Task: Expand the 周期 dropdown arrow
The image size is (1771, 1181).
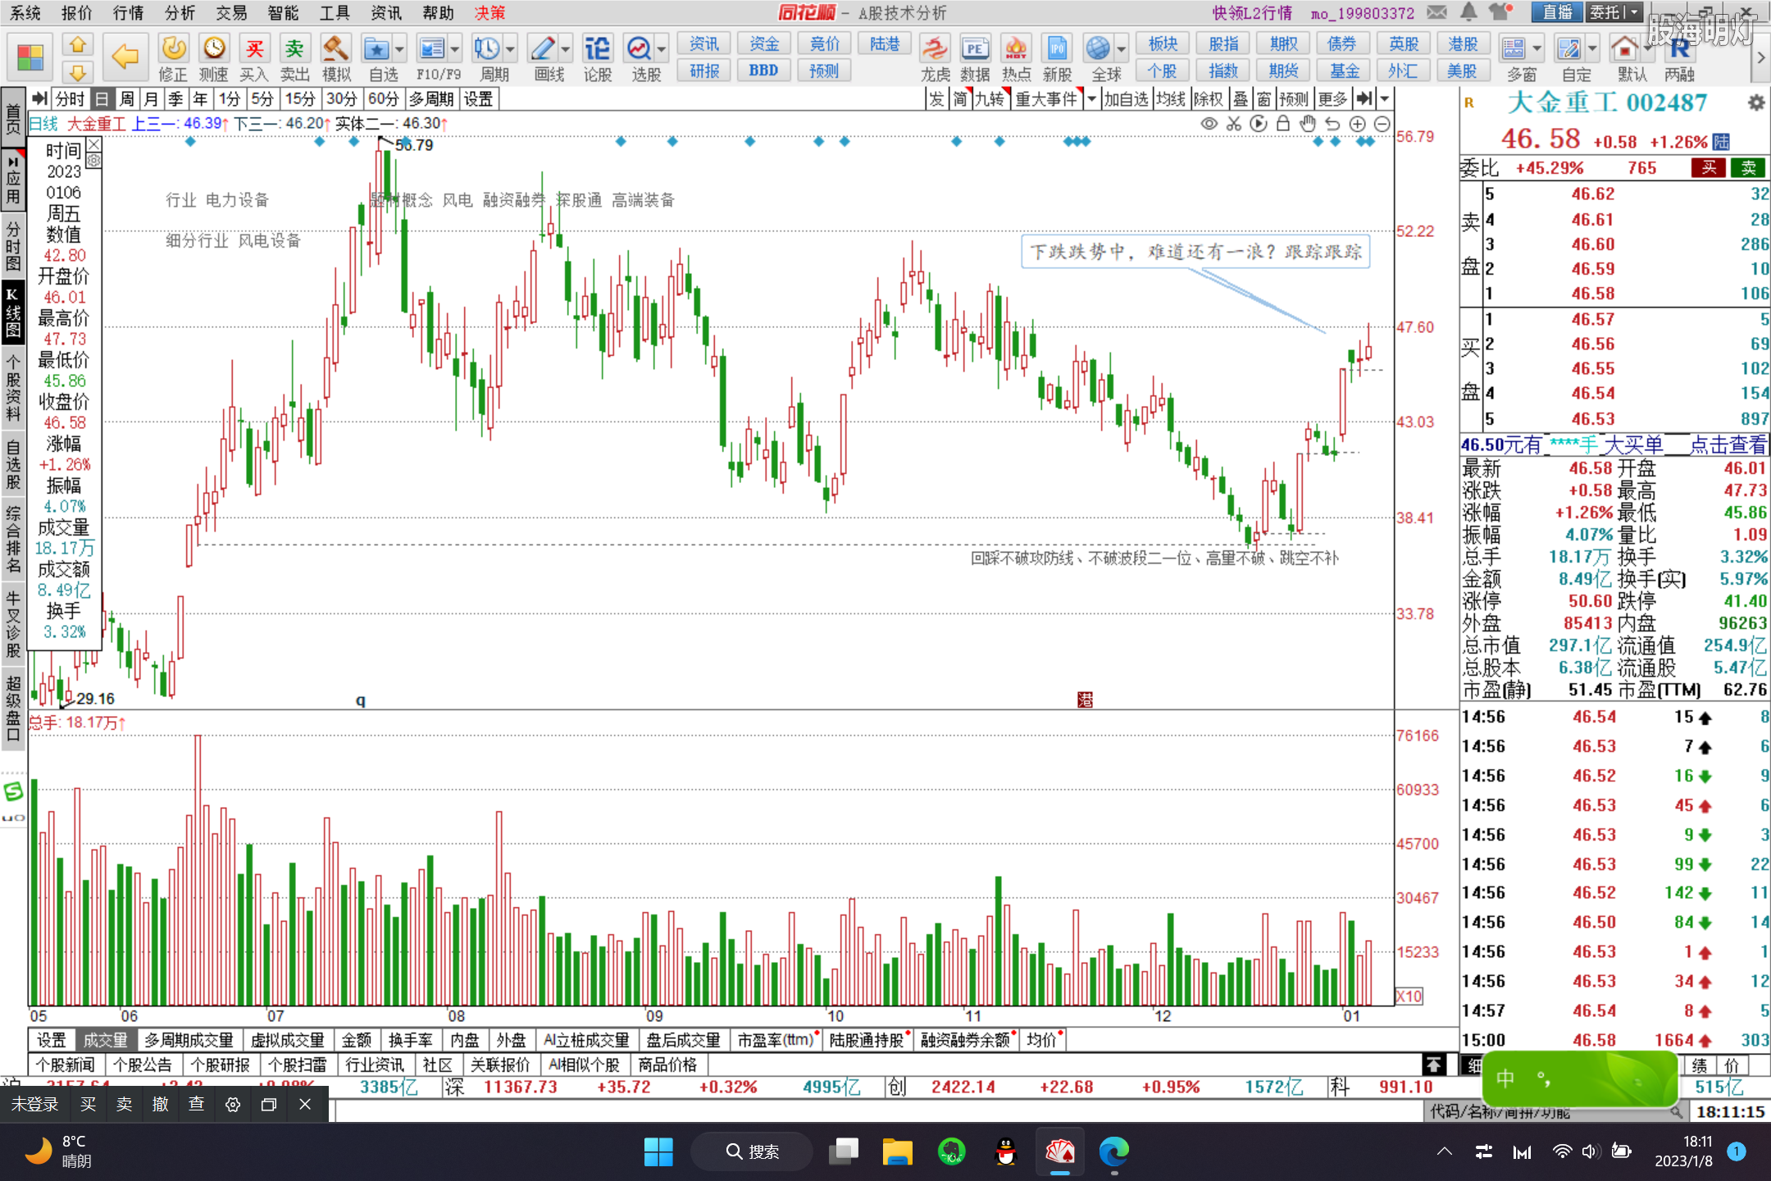Action: (x=510, y=49)
